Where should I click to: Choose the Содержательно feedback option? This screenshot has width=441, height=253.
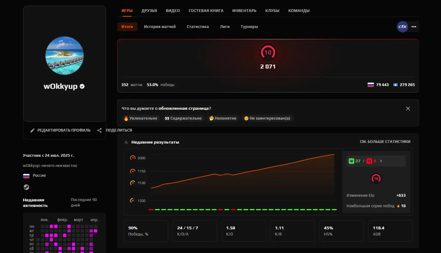[183, 118]
